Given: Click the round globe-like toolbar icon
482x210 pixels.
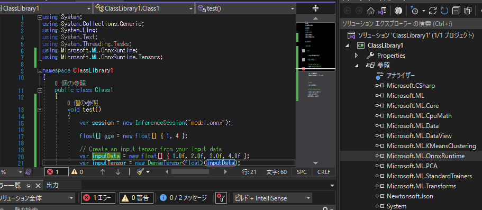Looking at the screenshot, I should tap(398, 11).
